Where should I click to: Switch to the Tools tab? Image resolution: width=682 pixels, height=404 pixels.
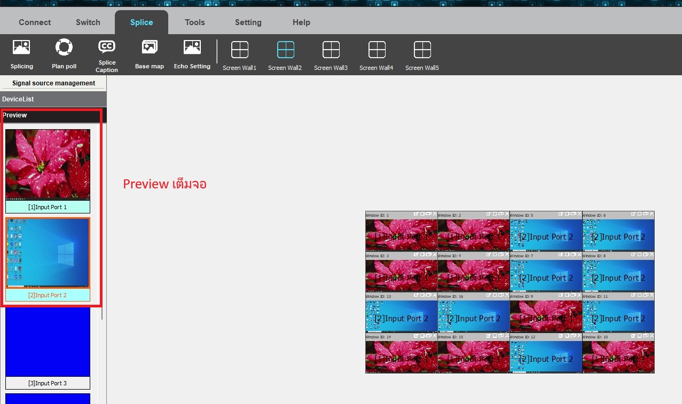point(195,22)
